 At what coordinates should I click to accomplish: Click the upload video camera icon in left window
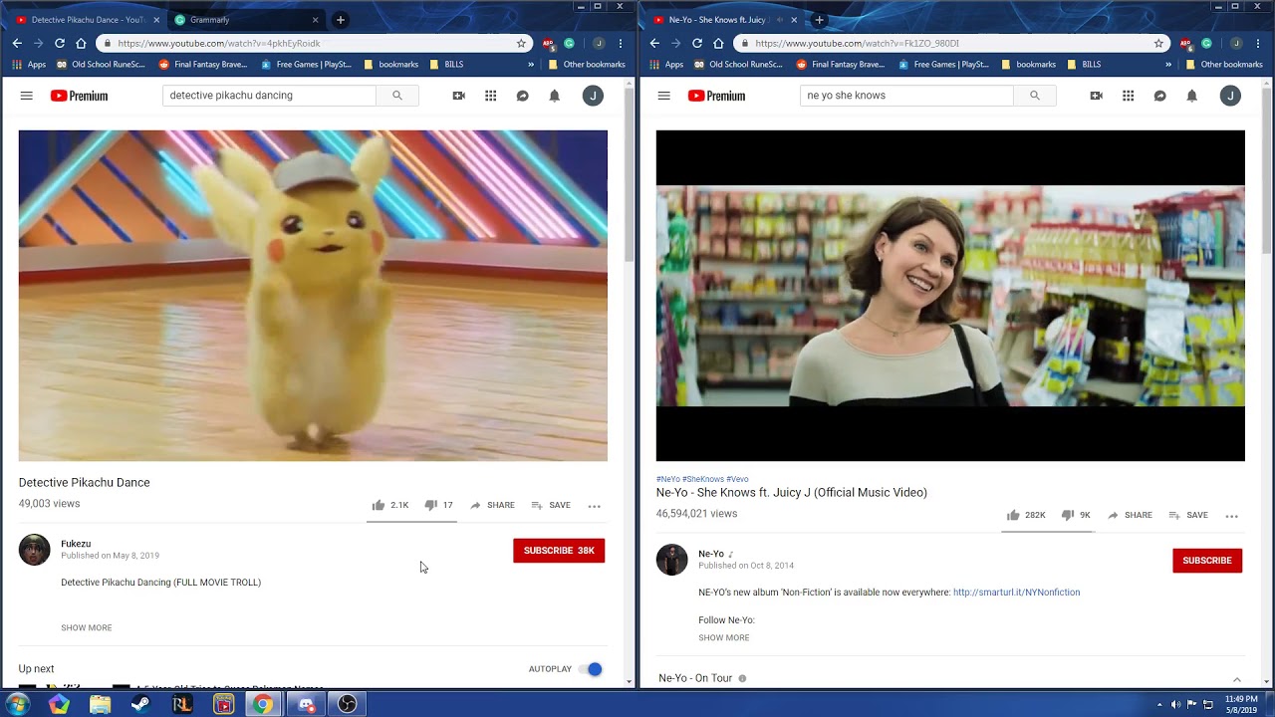point(459,96)
